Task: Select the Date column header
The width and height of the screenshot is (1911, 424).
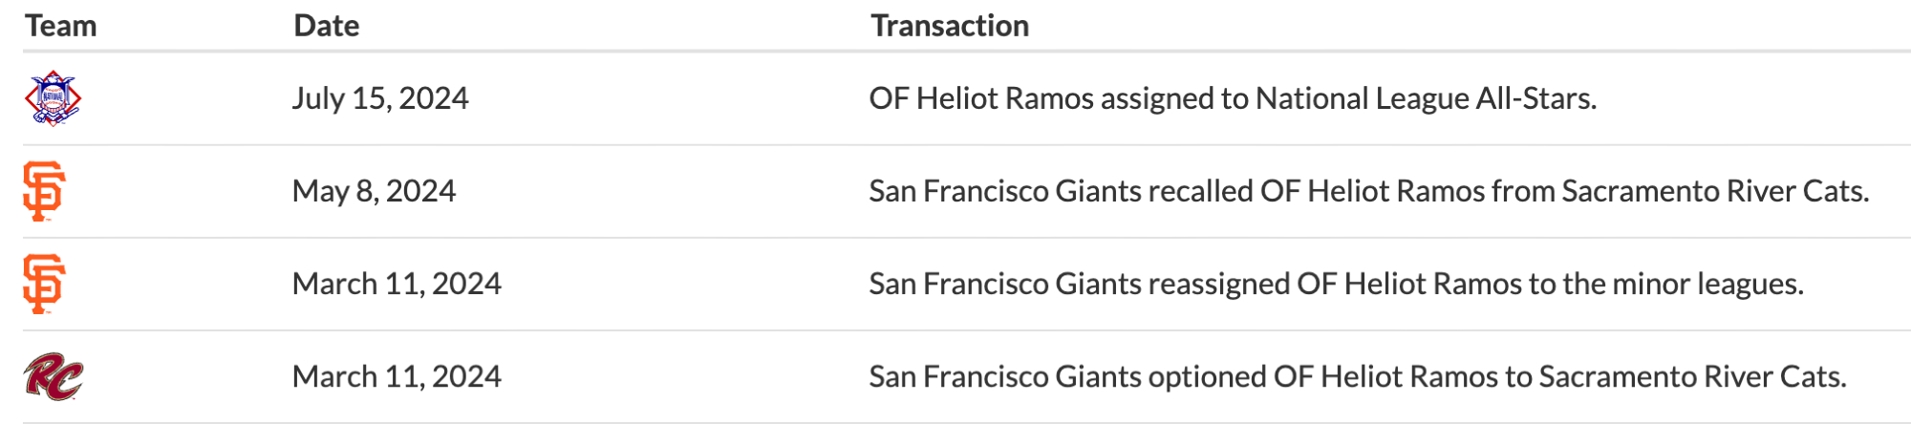Action: (x=327, y=26)
